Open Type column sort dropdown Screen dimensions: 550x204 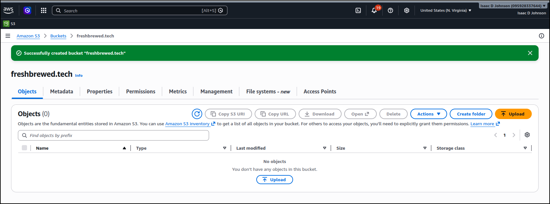coord(225,148)
